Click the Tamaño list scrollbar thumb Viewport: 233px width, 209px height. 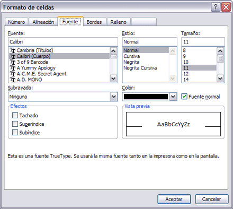[x=220, y=59]
